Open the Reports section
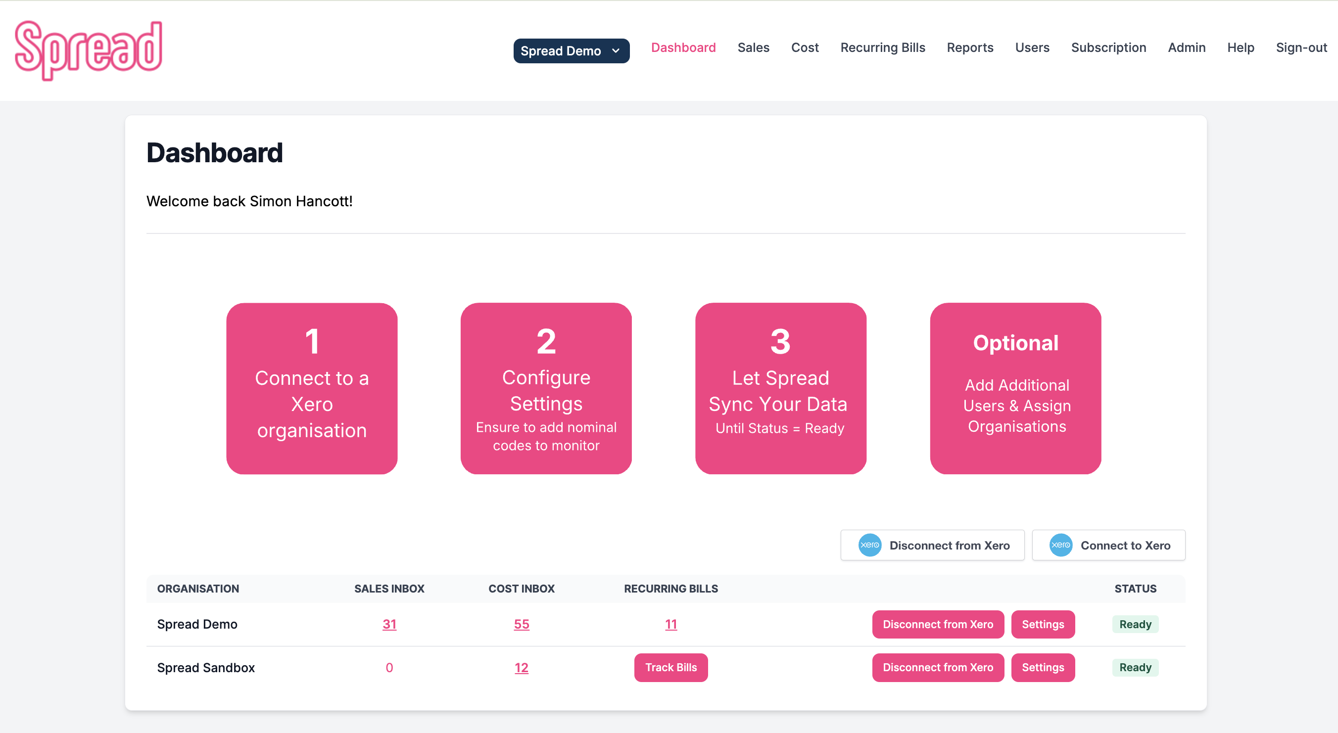The width and height of the screenshot is (1338, 733). [x=970, y=47]
